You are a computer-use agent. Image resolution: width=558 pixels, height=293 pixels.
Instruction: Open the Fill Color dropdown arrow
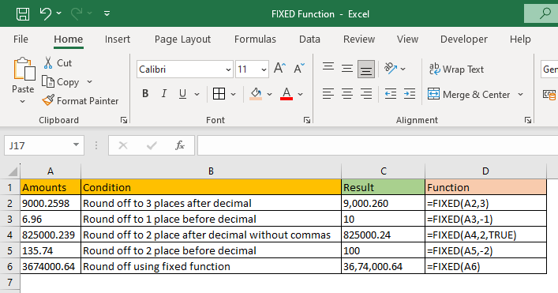tap(269, 94)
